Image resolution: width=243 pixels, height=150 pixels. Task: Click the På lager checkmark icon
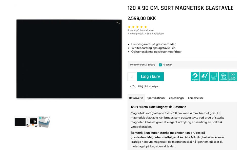[x=160, y=65]
